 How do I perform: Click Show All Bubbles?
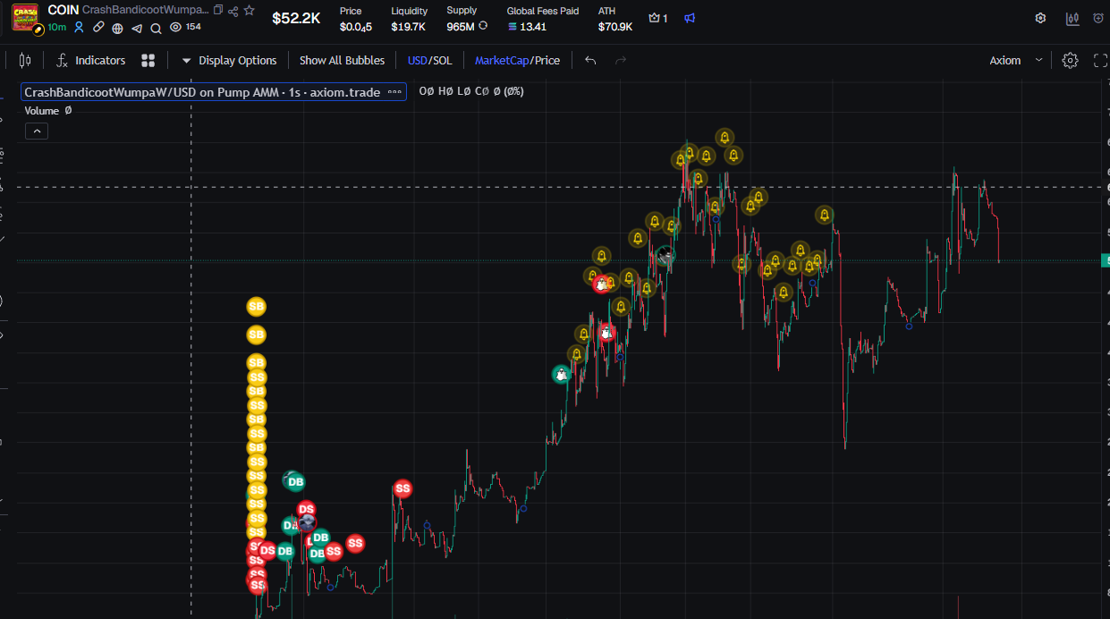click(342, 60)
